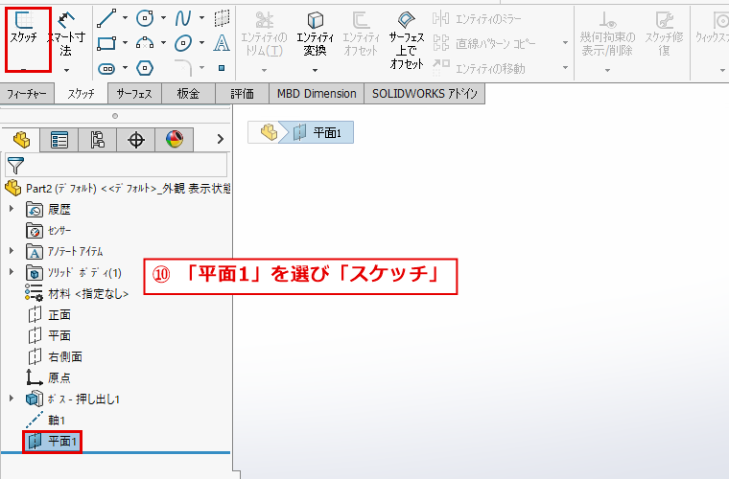Image resolution: width=729 pixels, height=479 pixels.
Task: Click Offset Entities (エンティティオフセット)
Action: tap(362, 34)
